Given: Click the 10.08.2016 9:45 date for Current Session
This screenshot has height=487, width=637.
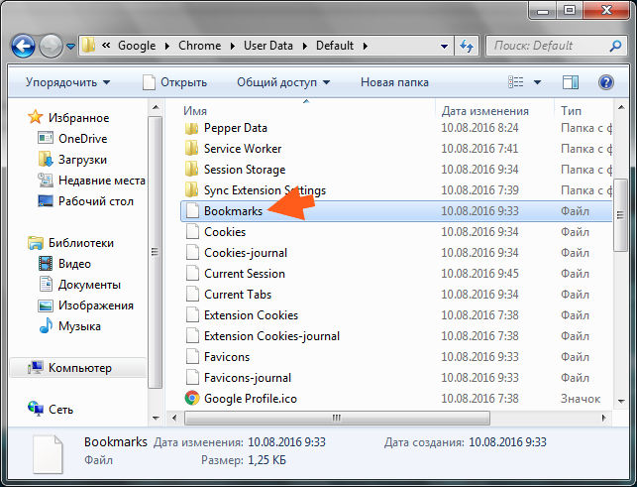Looking at the screenshot, I should tap(479, 274).
